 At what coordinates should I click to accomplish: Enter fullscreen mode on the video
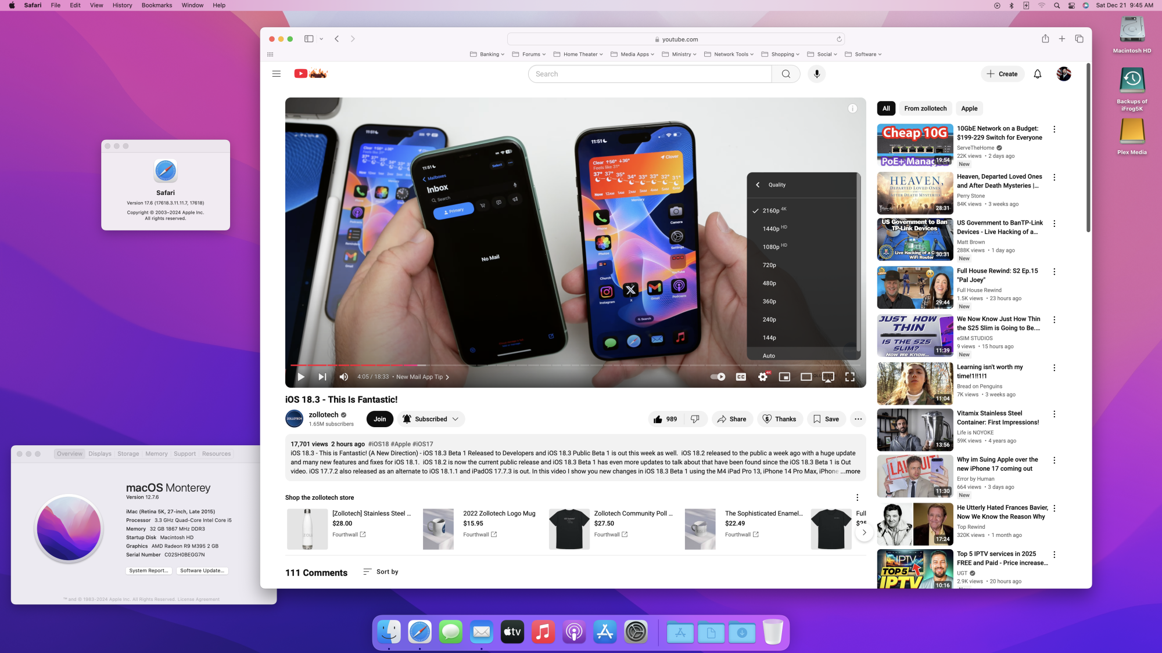849,377
